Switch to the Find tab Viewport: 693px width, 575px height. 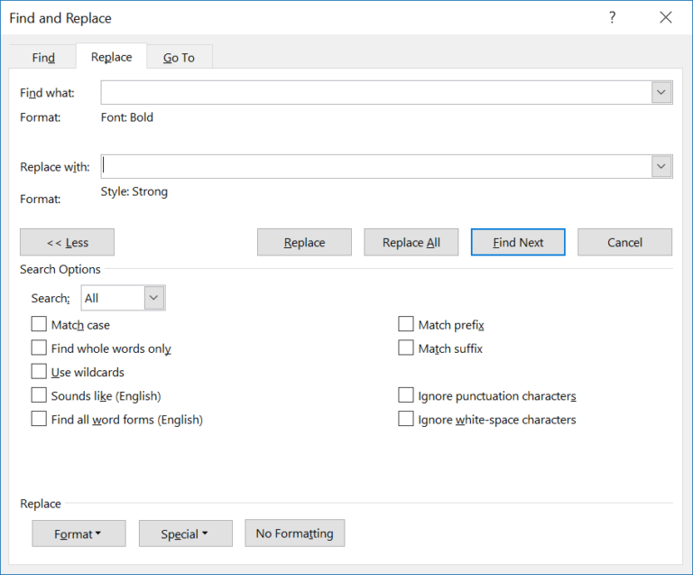coord(43,57)
